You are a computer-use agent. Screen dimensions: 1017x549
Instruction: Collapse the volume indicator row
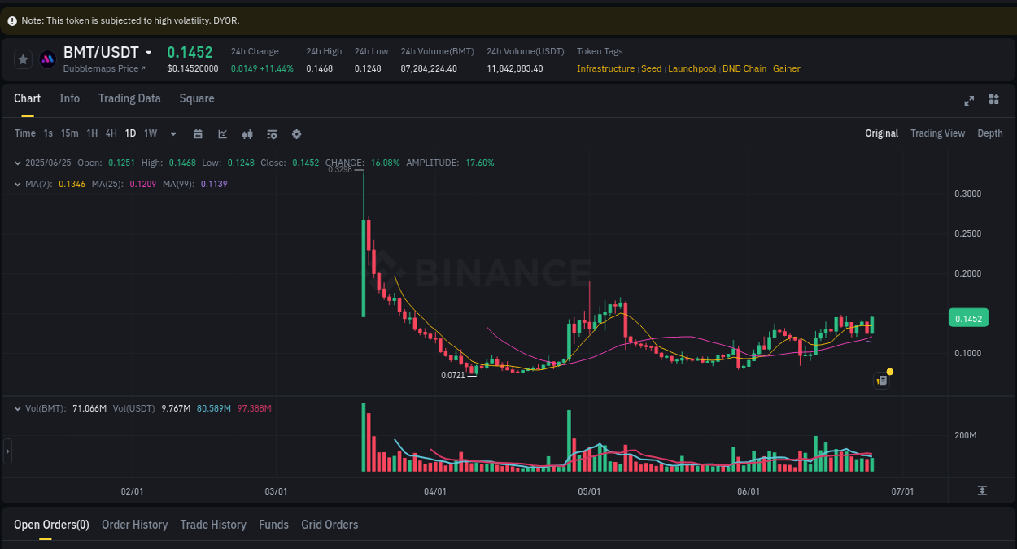[x=16, y=408]
